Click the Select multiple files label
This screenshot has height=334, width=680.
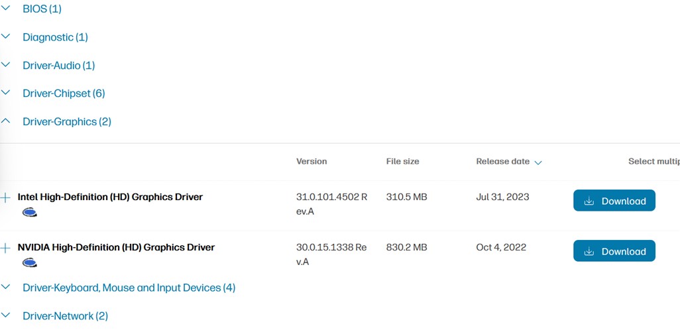(x=654, y=161)
